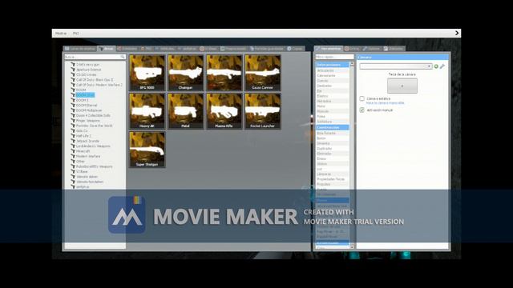The height and width of the screenshot is (288, 513).
Task: Choose the Eliminador tool
Action: [333, 154]
